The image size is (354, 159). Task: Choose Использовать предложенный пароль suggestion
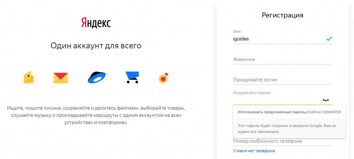click(x=289, y=112)
